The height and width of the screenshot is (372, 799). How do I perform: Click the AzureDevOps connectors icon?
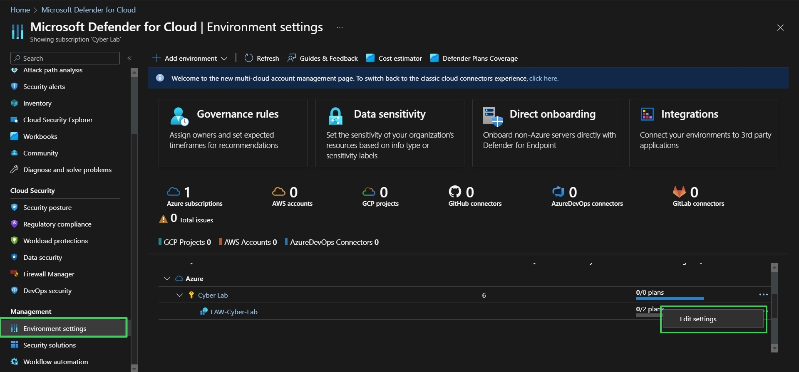558,192
